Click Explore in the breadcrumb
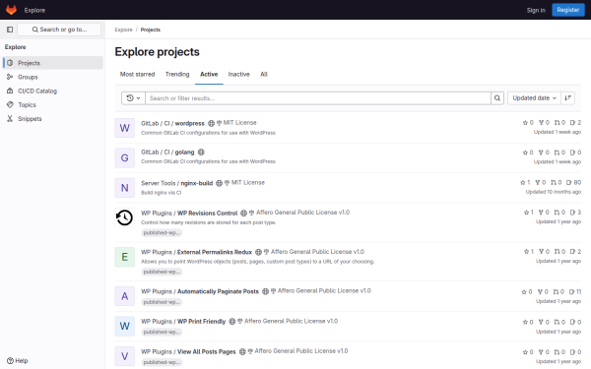Image resolution: width=591 pixels, height=369 pixels. click(124, 30)
